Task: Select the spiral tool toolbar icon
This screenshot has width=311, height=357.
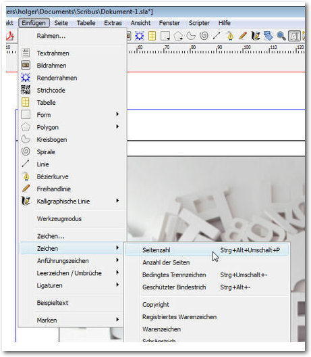Action: pyautogui.click(x=204, y=36)
